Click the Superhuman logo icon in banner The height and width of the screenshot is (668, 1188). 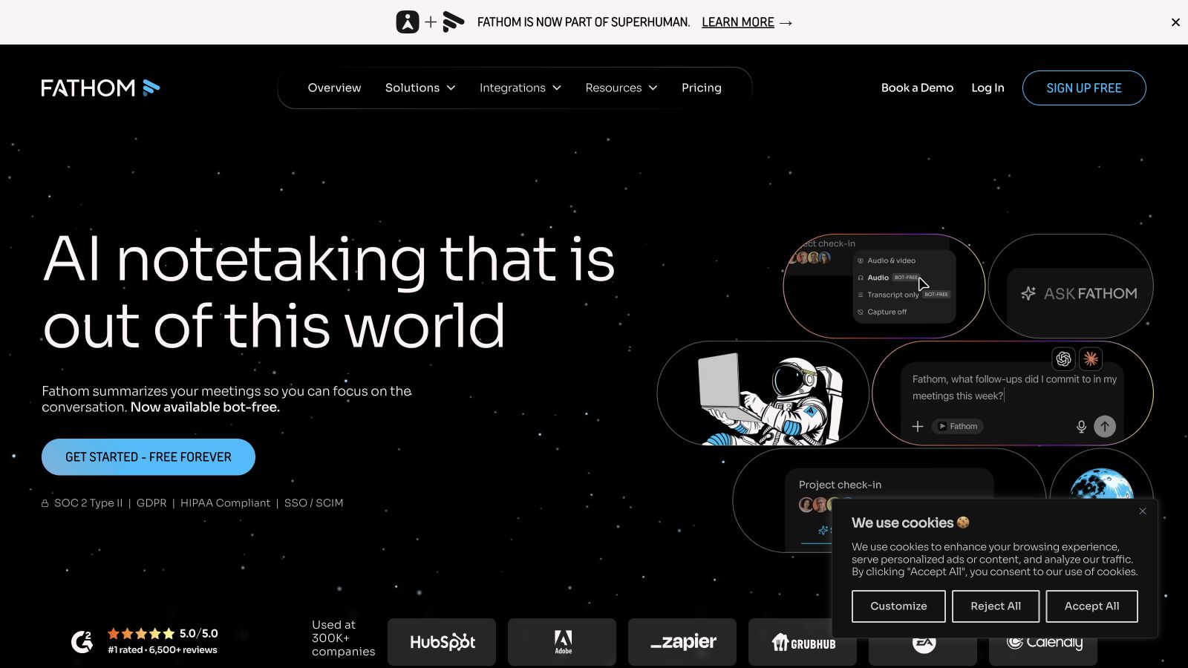pyautogui.click(x=408, y=22)
